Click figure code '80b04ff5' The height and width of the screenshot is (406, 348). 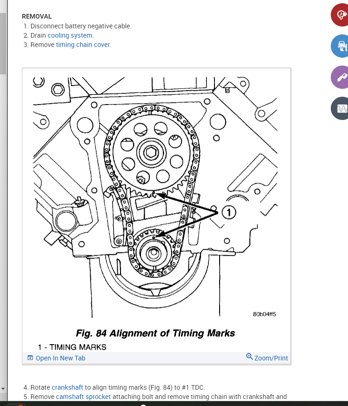tap(265, 314)
